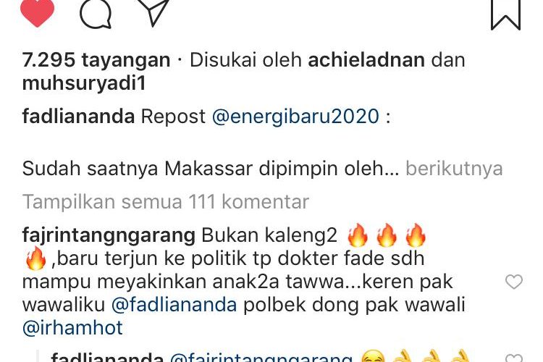Open @fajrintangngarang mention in reply

261,358
